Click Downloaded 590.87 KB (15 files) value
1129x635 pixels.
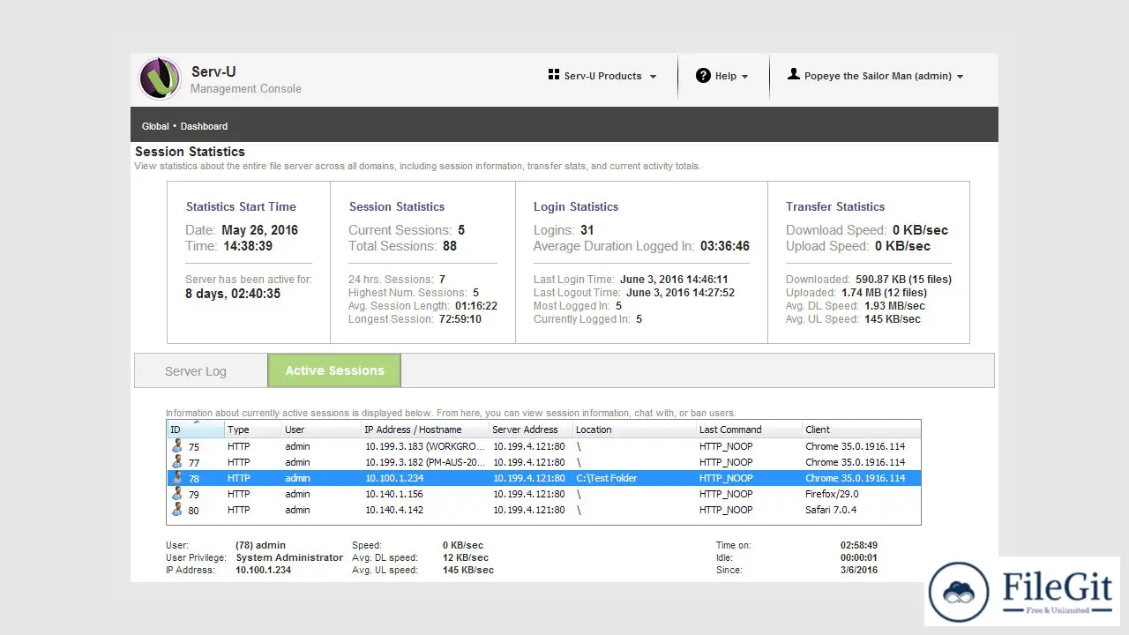pyautogui.click(x=903, y=280)
